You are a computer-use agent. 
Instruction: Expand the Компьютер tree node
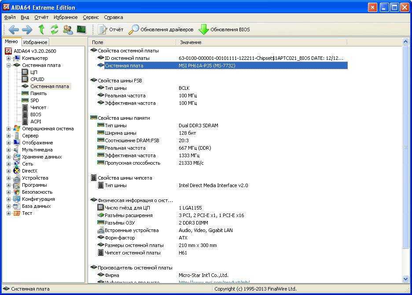click(x=9, y=58)
